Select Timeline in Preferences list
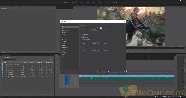The width and height of the screenshot is (186, 98). coord(64,55)
